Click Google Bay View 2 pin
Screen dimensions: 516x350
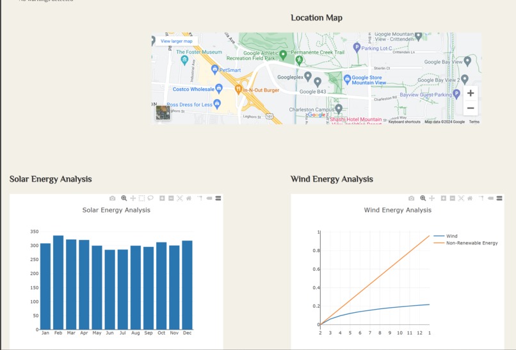coord(465,79)
